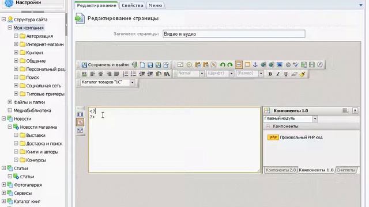Click the Save and exit button
Viewport: 369px width, 207px height.
pyautogui.click(x=105, y=64)
